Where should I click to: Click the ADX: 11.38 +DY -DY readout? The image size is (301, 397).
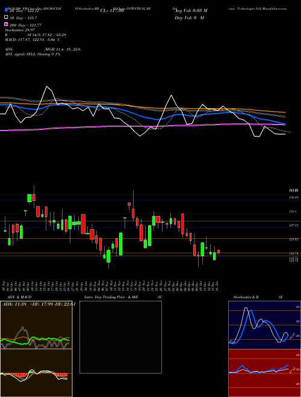[39, 304]
